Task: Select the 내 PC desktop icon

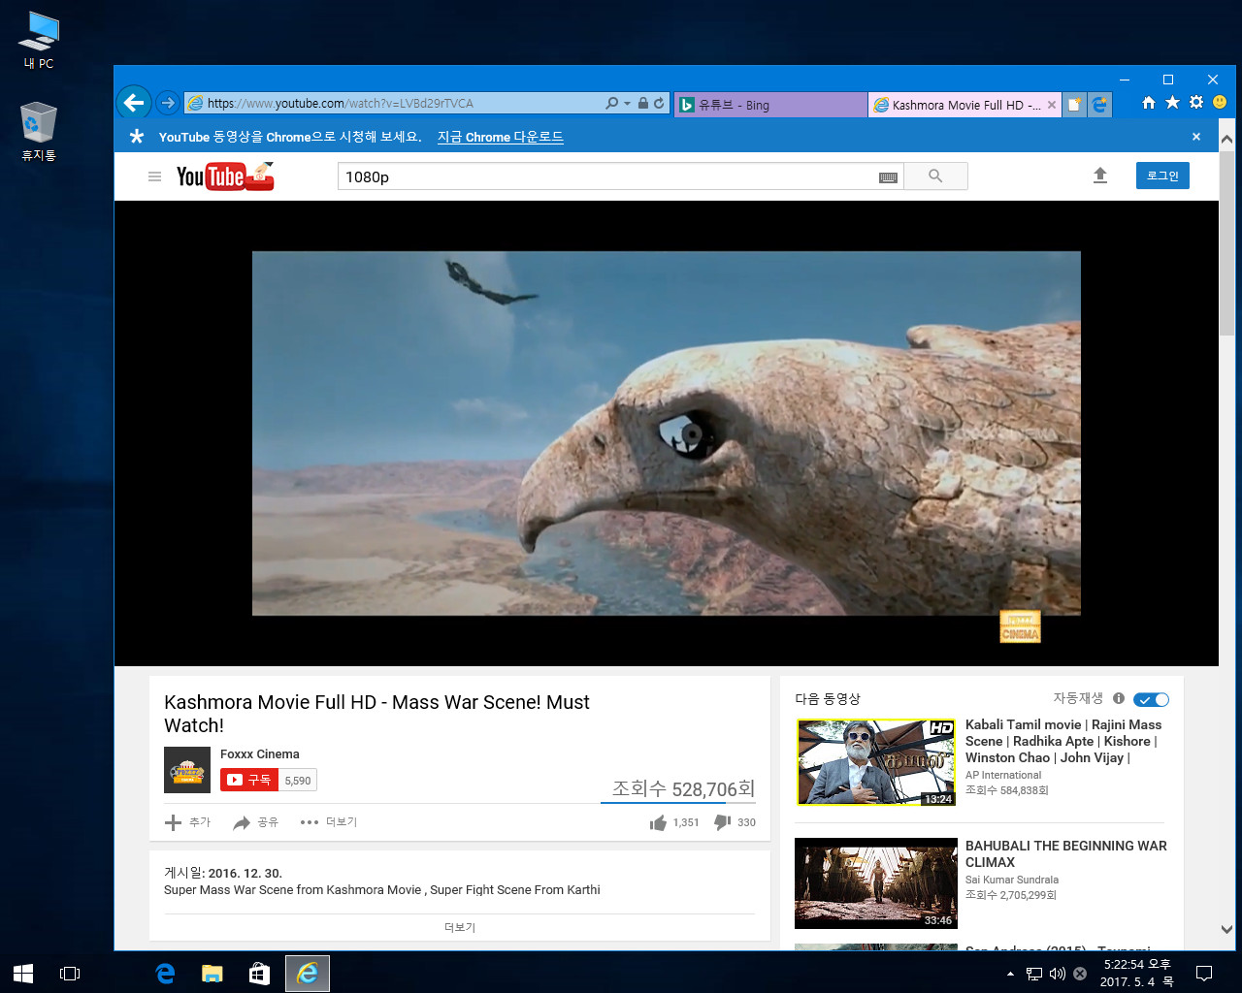Action: pyautogui.click(x=39, y=40)
